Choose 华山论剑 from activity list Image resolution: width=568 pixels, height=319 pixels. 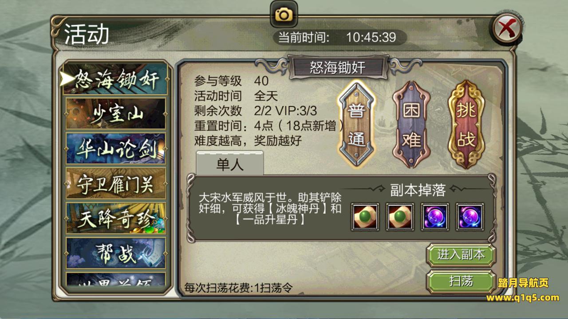pos(115,148)
